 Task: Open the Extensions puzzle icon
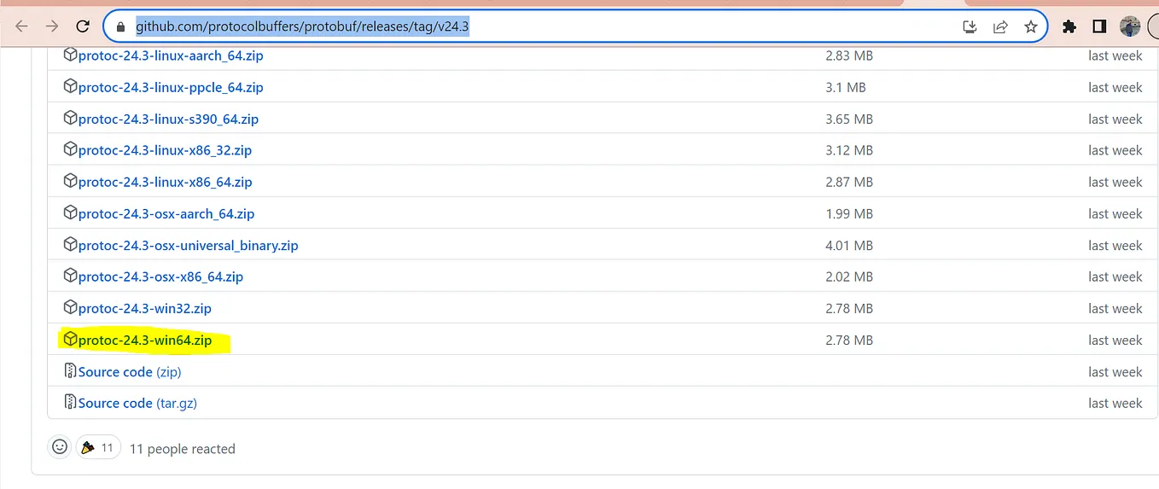point(1069,26)
